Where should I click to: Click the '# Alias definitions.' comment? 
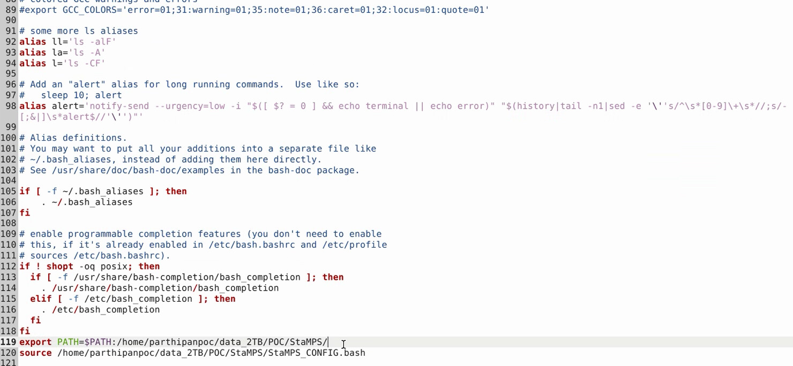(x=73, y=138)
